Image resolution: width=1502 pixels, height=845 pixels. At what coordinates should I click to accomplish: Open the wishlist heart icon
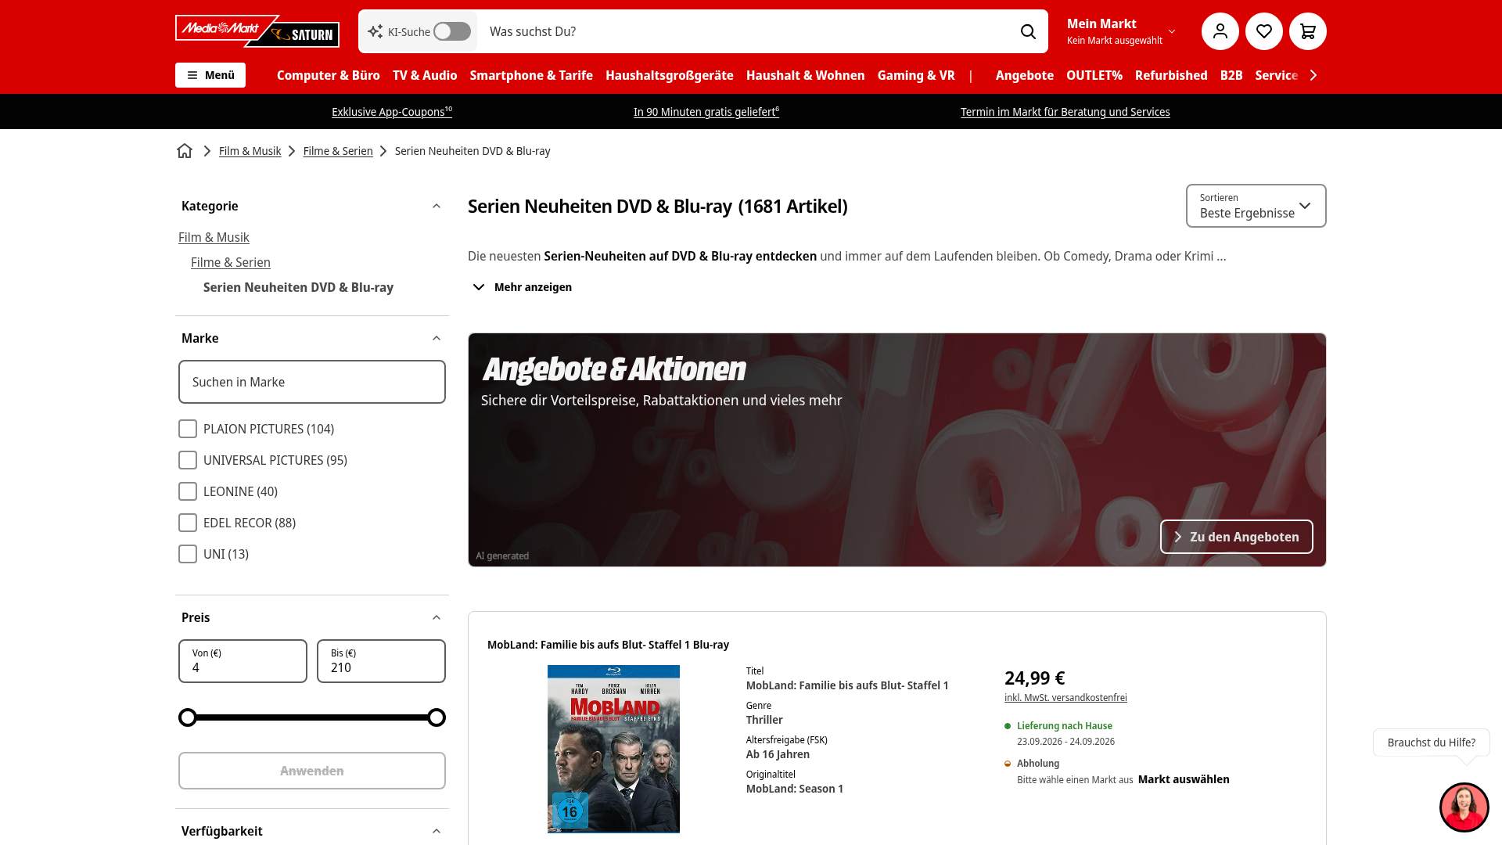click(1263, 31)
